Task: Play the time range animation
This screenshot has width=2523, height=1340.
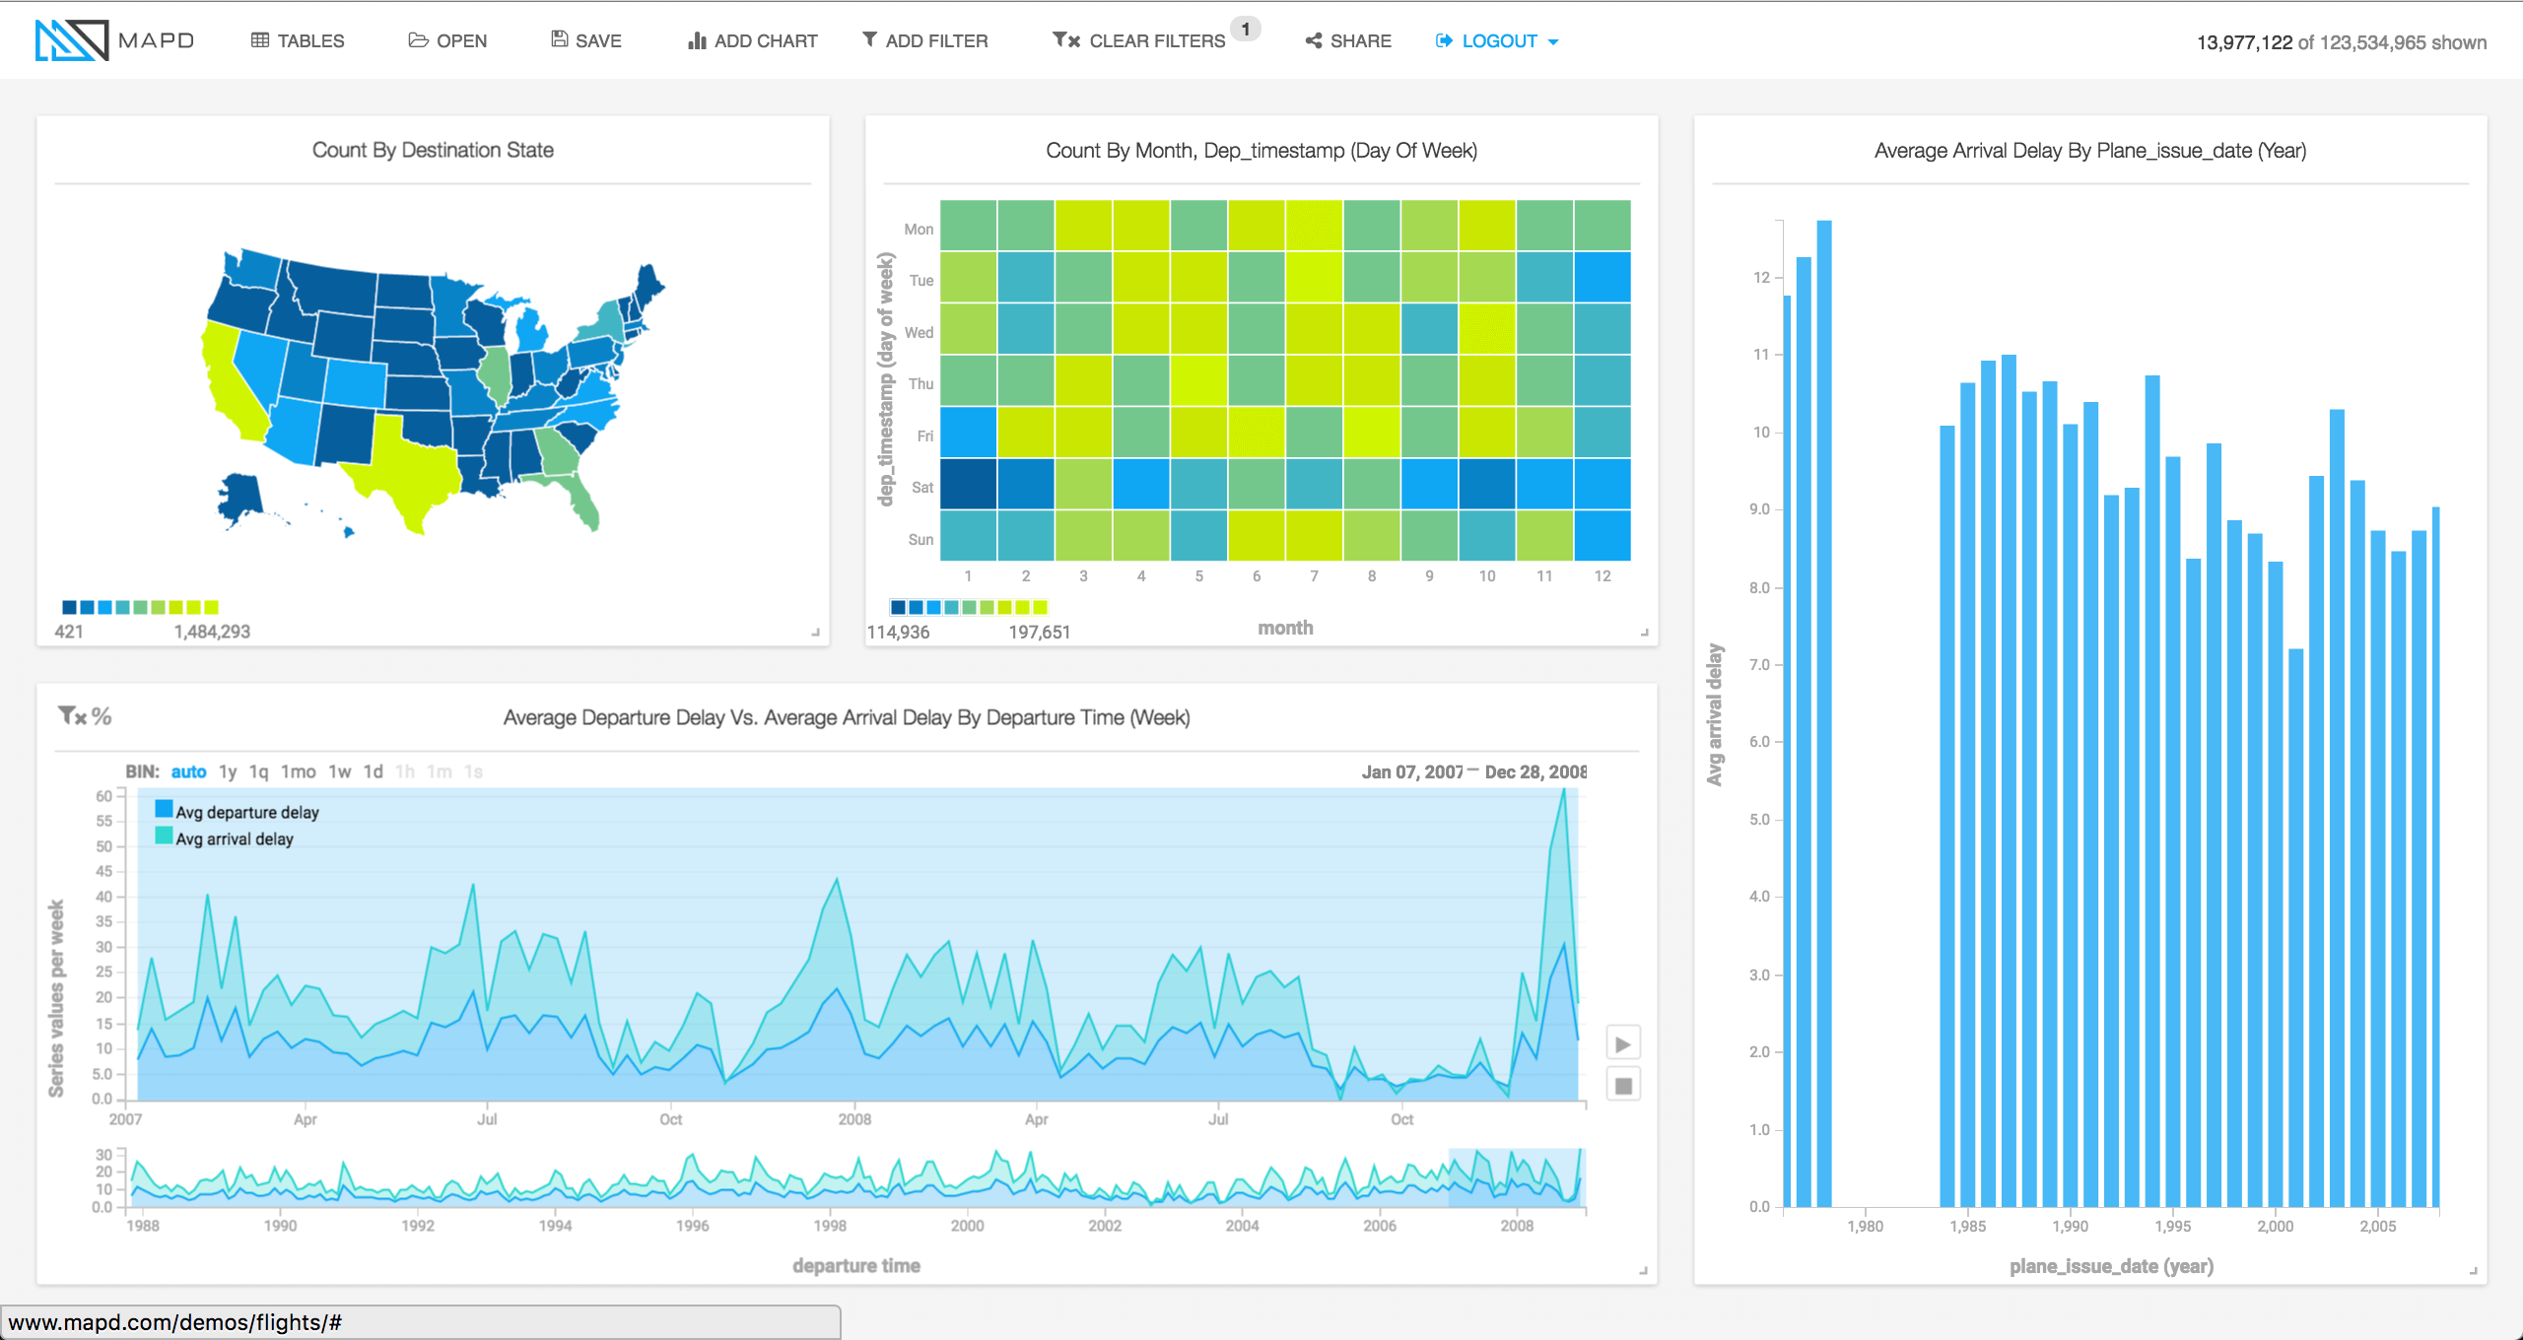Action: [1623, 1043]
